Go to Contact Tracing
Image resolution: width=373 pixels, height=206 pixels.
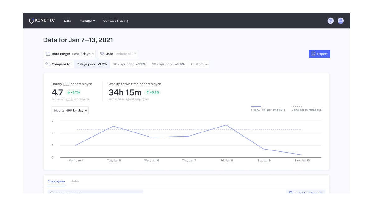click(x=116, y=21)
